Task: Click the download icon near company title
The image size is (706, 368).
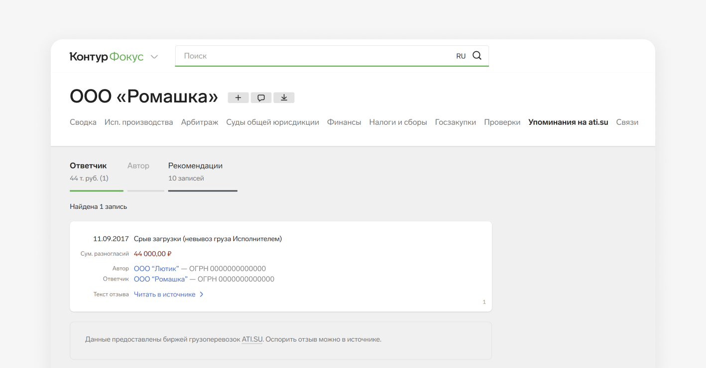Action: point(284,97)
